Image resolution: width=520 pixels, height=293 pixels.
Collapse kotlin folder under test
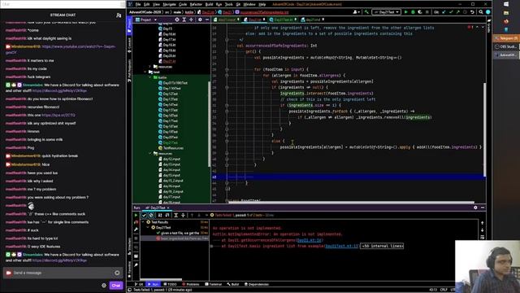coord(149,77)
